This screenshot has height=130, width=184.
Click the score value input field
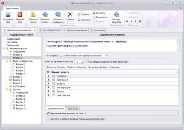click(77, 62)
